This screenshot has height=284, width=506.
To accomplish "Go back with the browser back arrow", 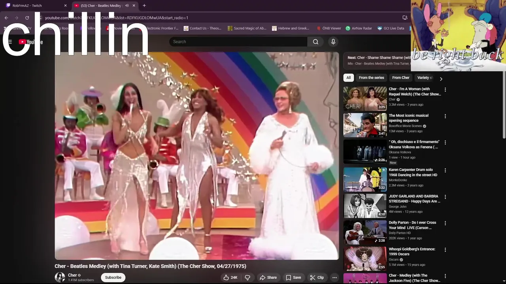I will click(x=6, y=18).
